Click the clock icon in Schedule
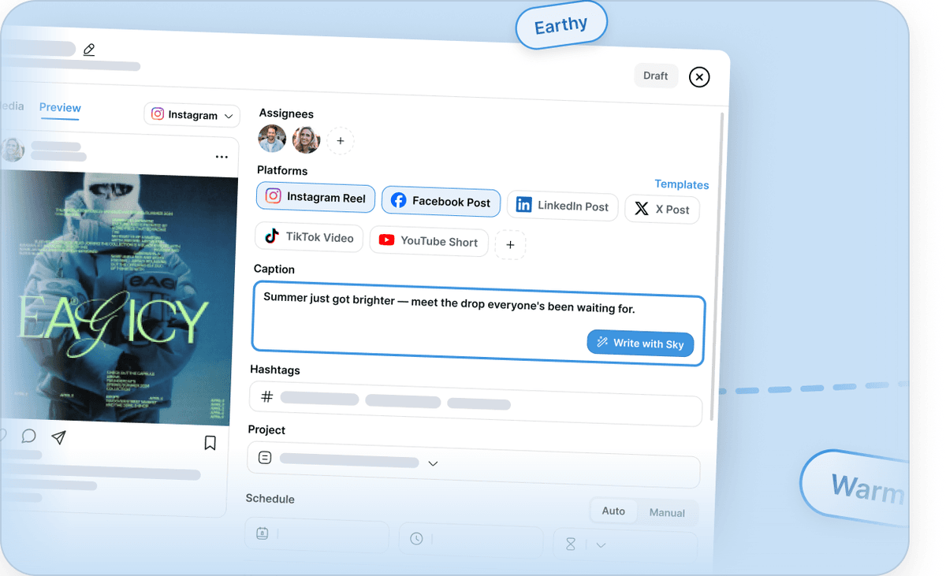 [416, 539]
